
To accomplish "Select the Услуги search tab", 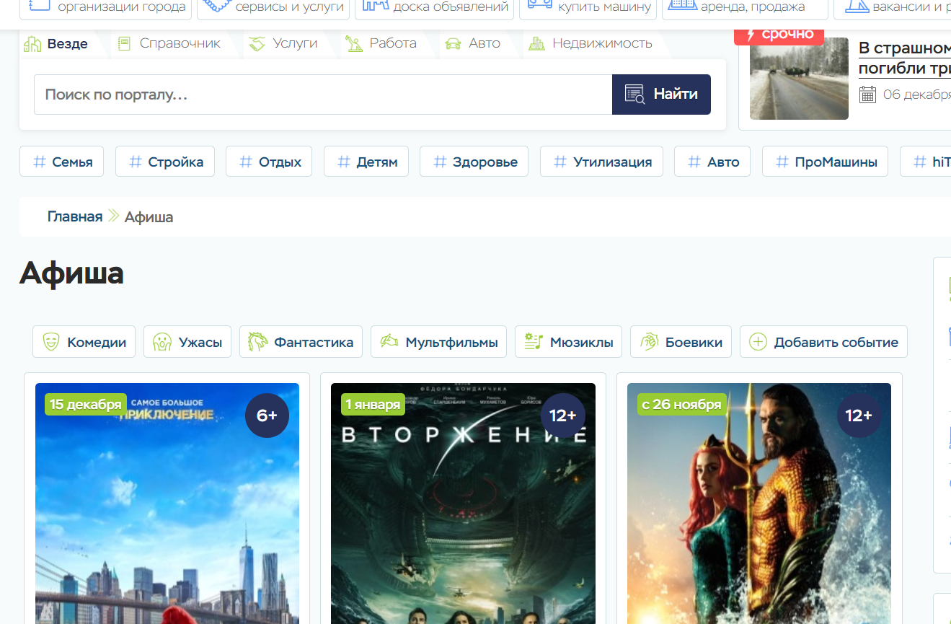I will [x=295, y=43].
